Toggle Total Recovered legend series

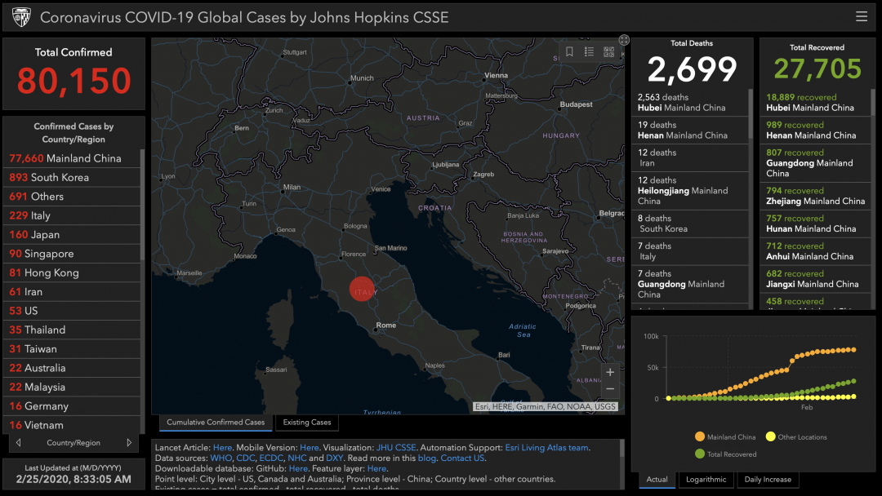(x=726, y=454)
